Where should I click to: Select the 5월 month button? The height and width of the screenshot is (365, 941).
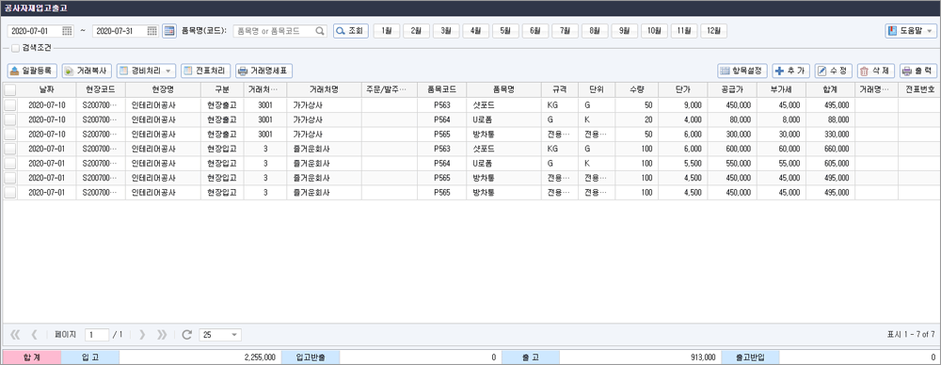505,31
